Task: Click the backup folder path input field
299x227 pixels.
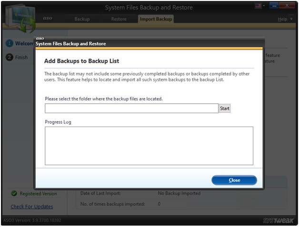Action: [131, 109]
